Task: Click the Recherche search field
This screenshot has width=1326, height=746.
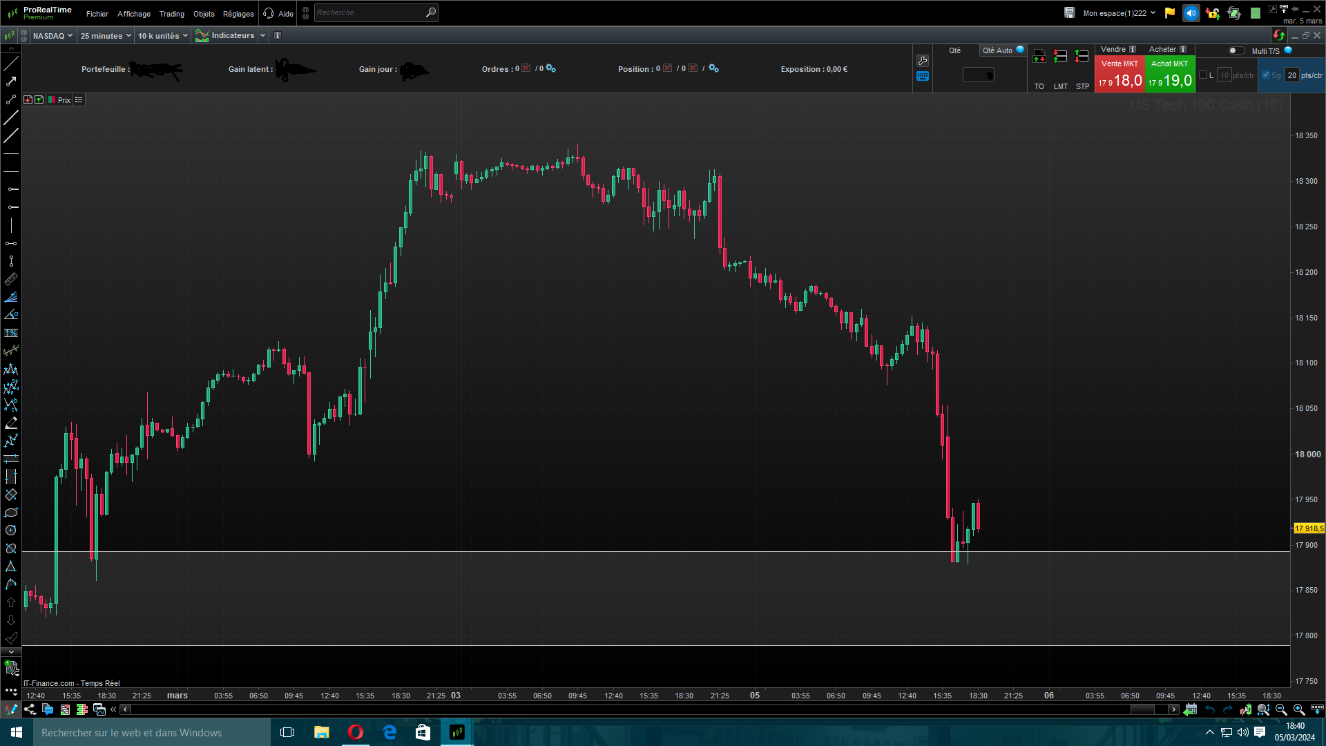Action: point(369,12)
